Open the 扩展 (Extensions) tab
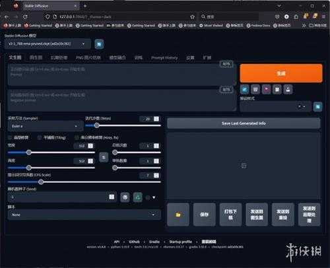This screenshot has height=268, width=330. point(207,57)
